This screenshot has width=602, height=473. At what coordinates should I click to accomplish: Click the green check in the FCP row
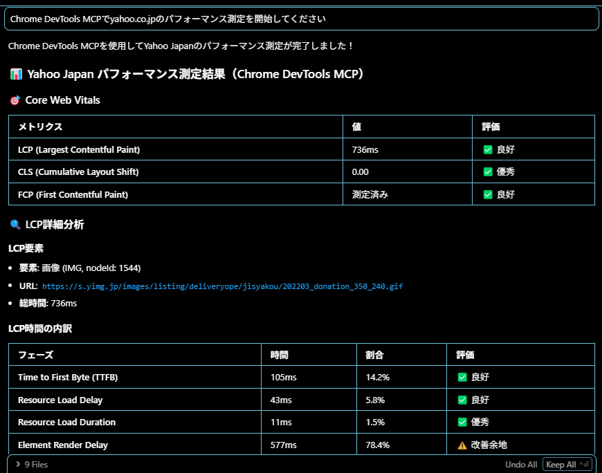pos(488,194)
